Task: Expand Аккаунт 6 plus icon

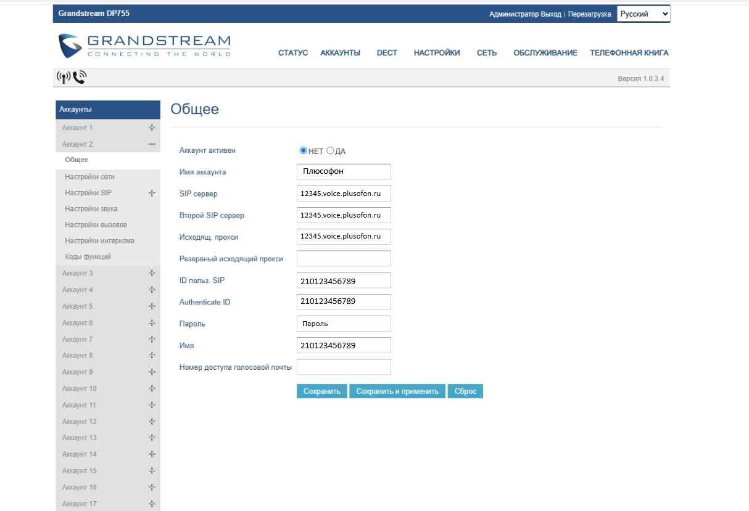Action: click(152, 323)
